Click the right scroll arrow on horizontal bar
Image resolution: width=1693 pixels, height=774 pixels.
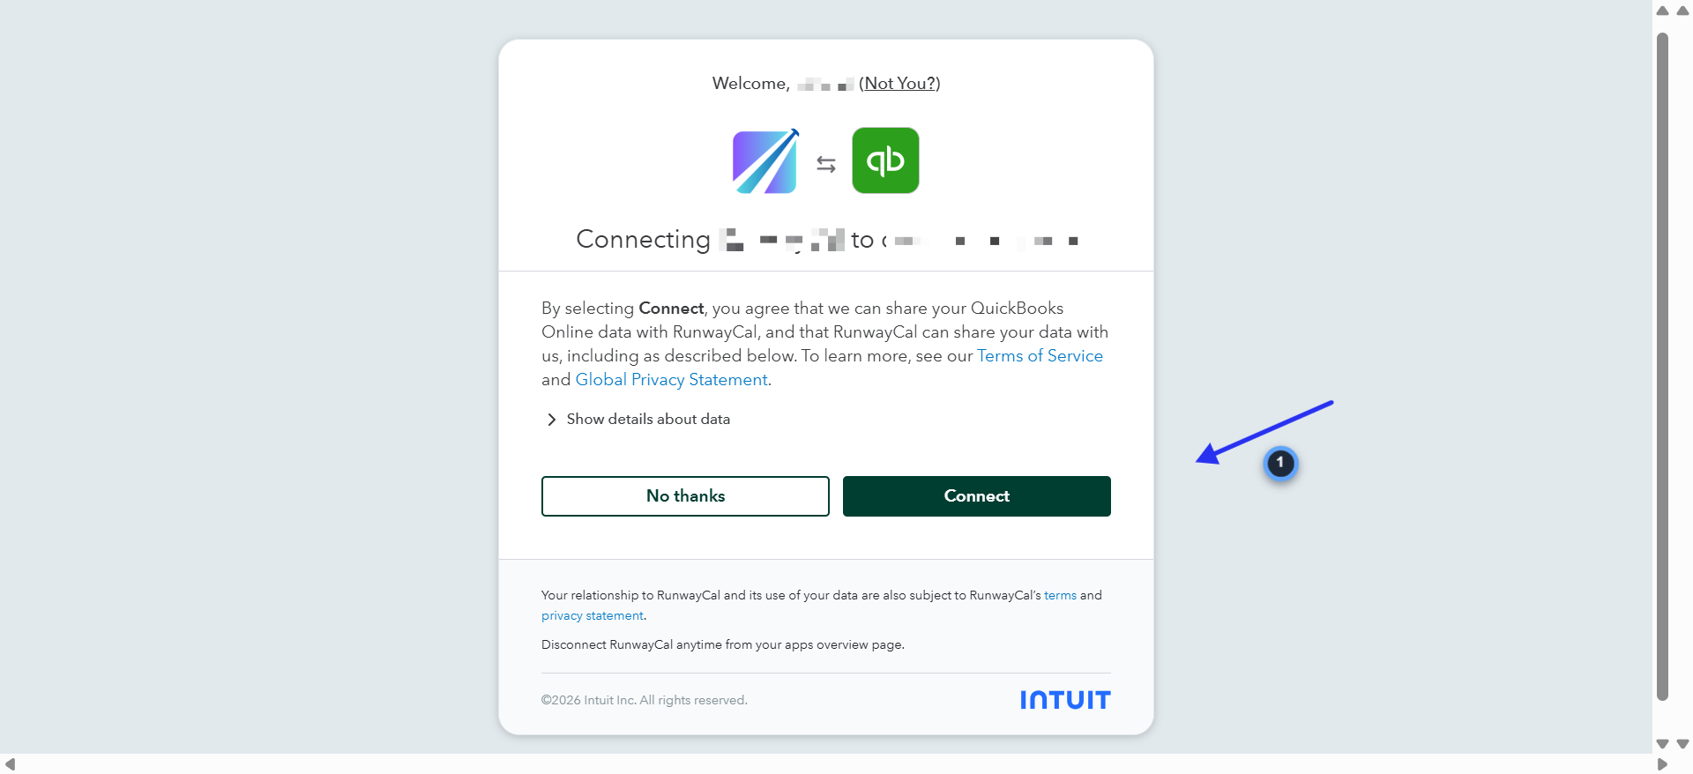1663,764
